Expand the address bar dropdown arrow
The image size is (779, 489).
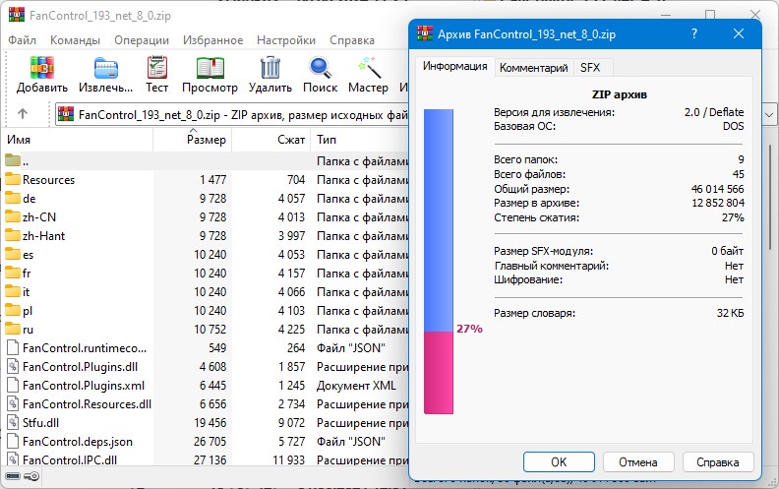tap(769, 115)
